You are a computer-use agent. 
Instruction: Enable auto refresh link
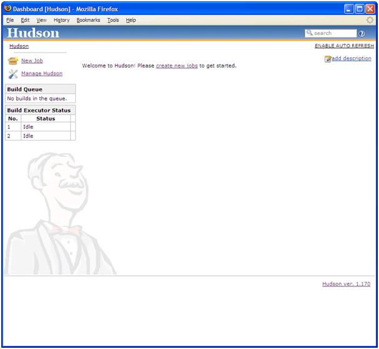[x=344, y=46]
